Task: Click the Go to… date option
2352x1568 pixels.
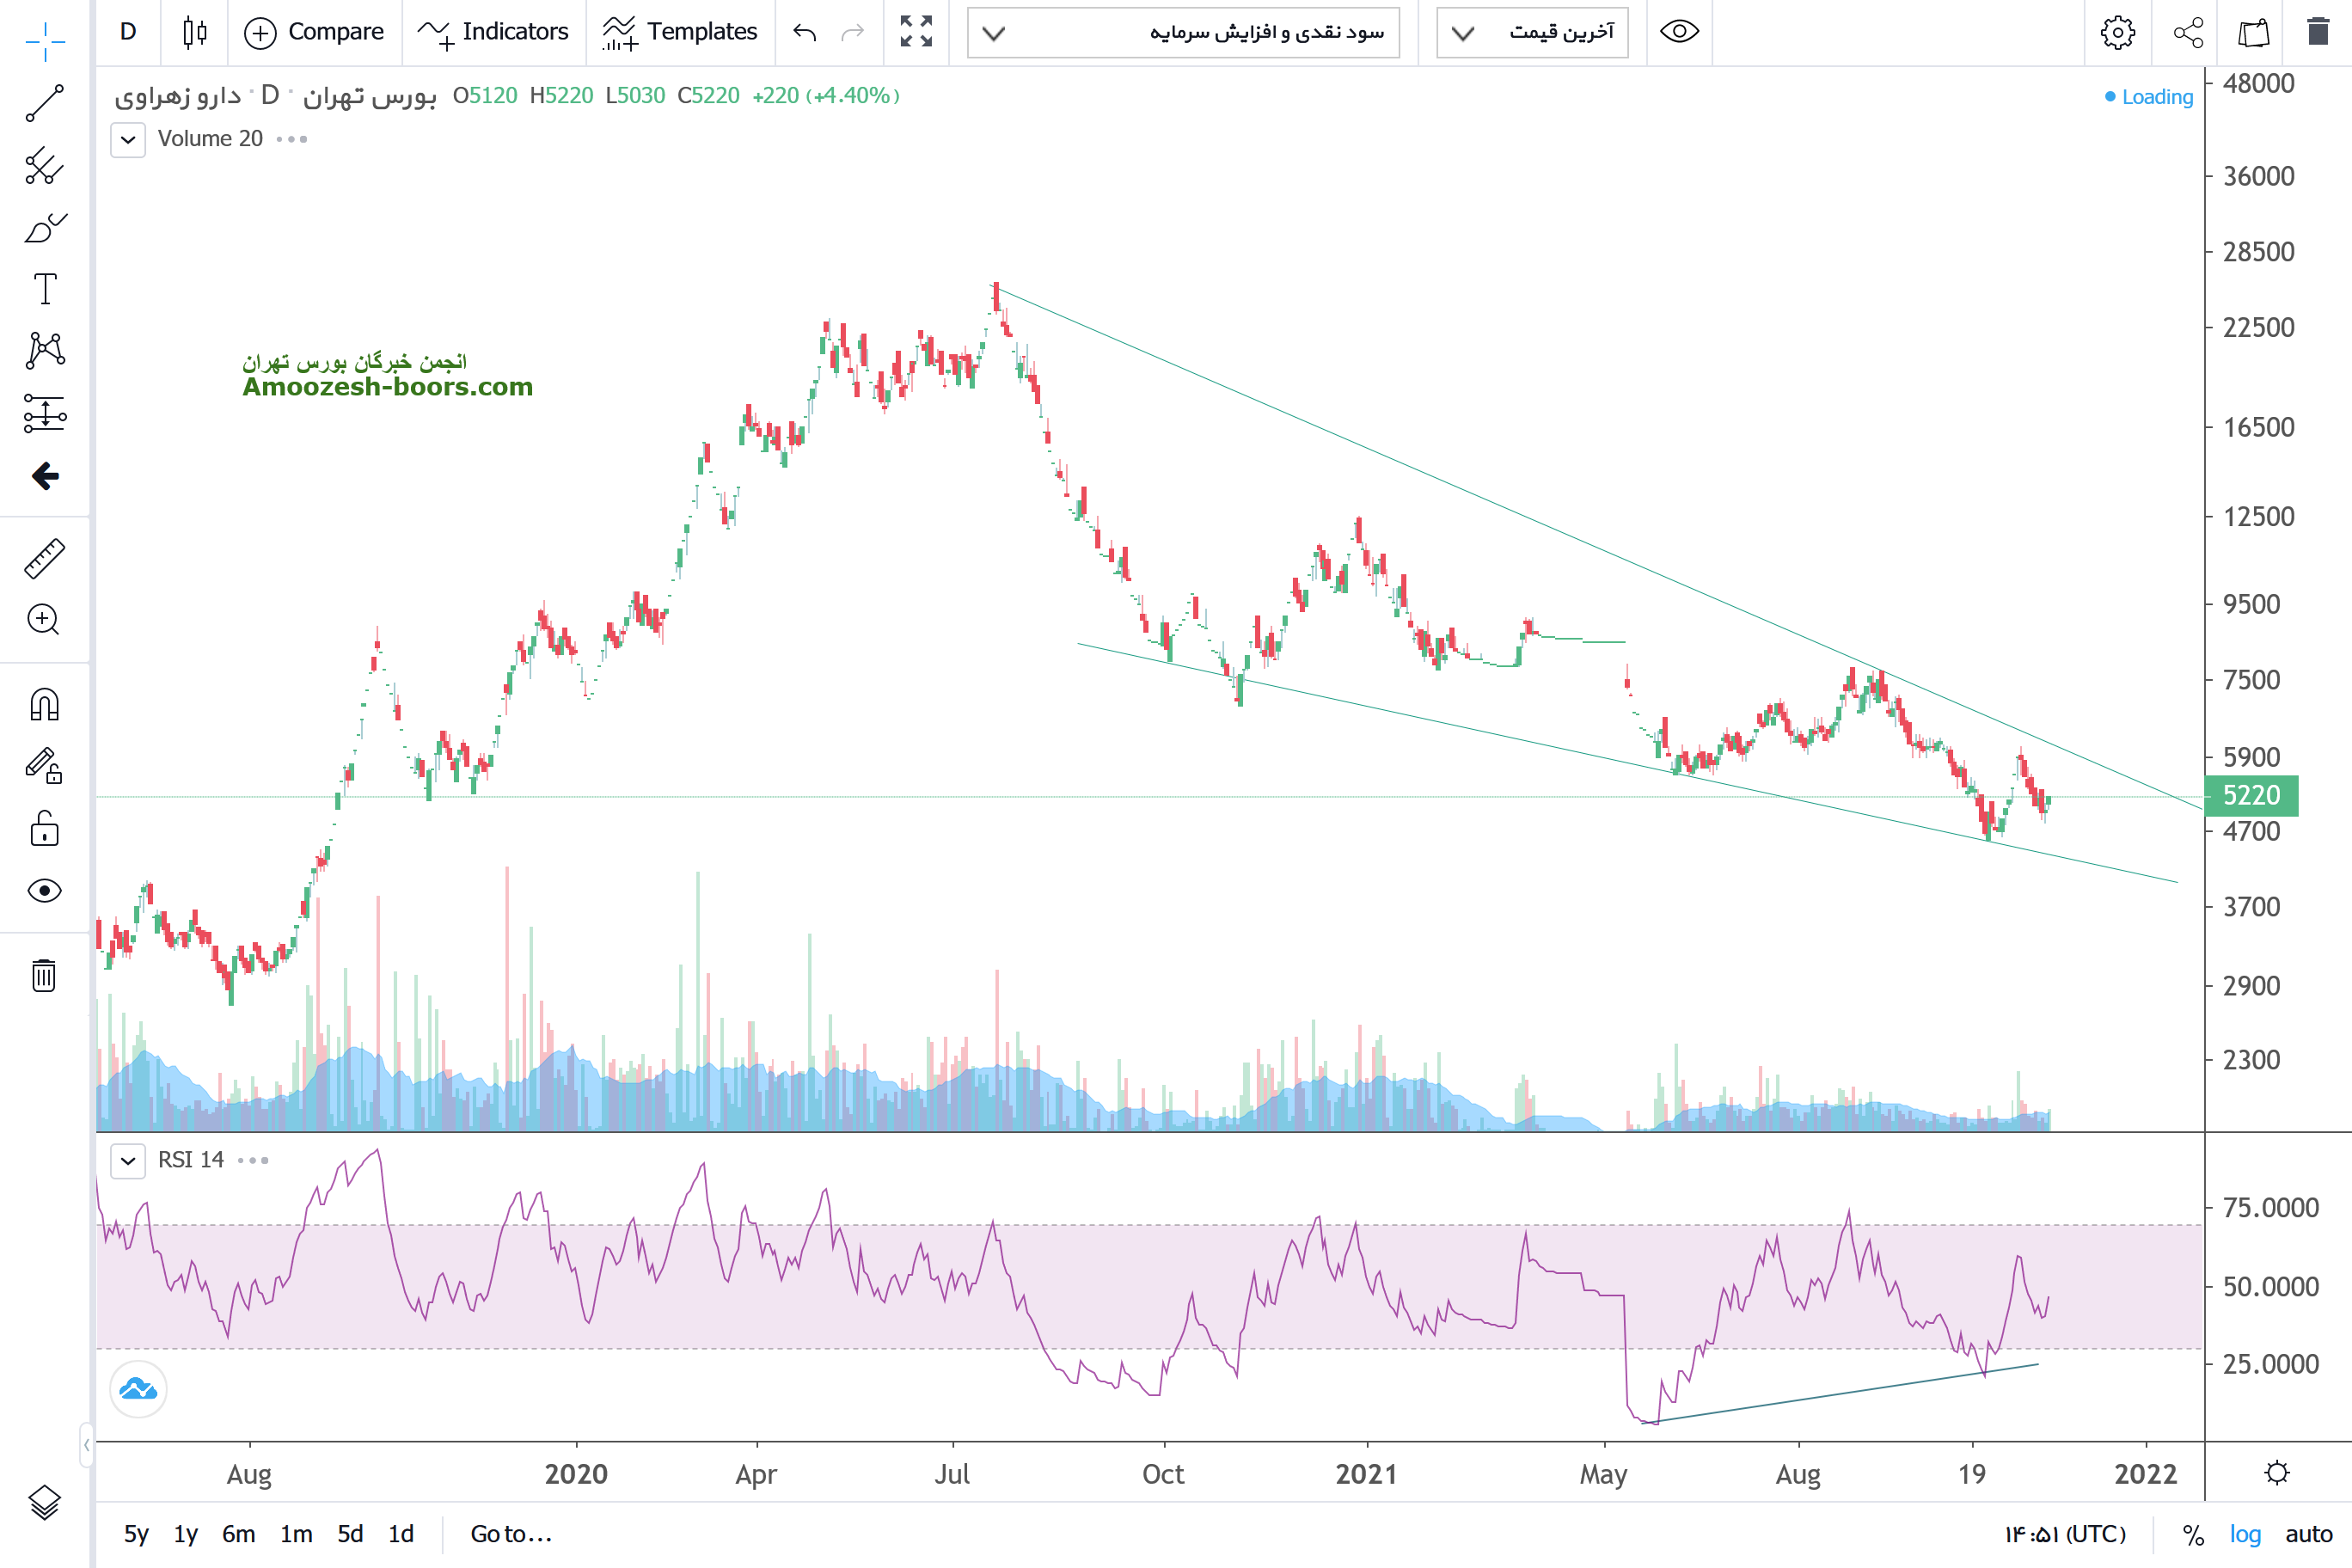Action: pos(510,1534)
